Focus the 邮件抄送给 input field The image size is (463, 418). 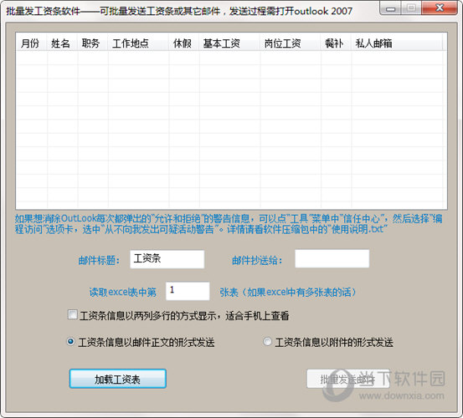click(x=332, y=258)
